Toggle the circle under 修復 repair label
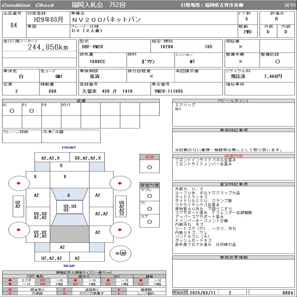The width and height of the screenshot is (297, 297). (x=150, y=167)
